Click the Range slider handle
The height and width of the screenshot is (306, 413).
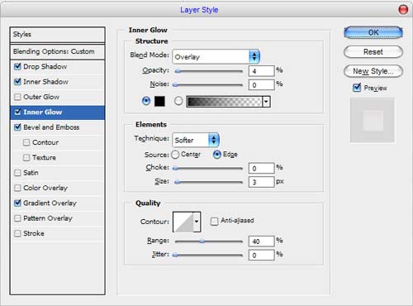coord(202,241)
